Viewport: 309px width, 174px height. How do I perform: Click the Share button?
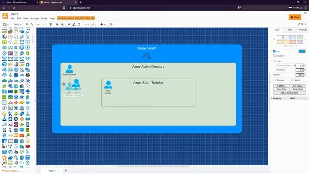coord(295,17)
